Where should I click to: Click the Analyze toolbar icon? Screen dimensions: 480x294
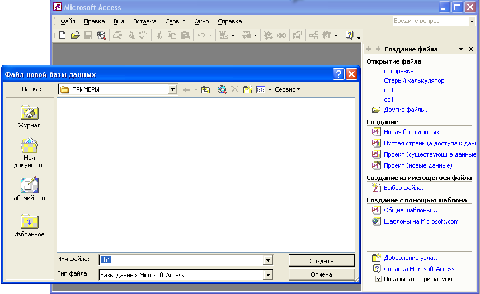point(246,35)
